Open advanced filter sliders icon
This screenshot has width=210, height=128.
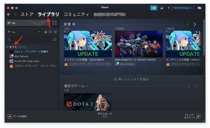[x=55, y=39]
